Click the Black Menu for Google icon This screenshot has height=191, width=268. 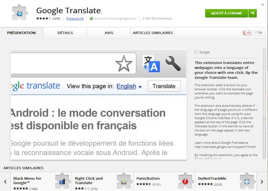click(62, 181)
